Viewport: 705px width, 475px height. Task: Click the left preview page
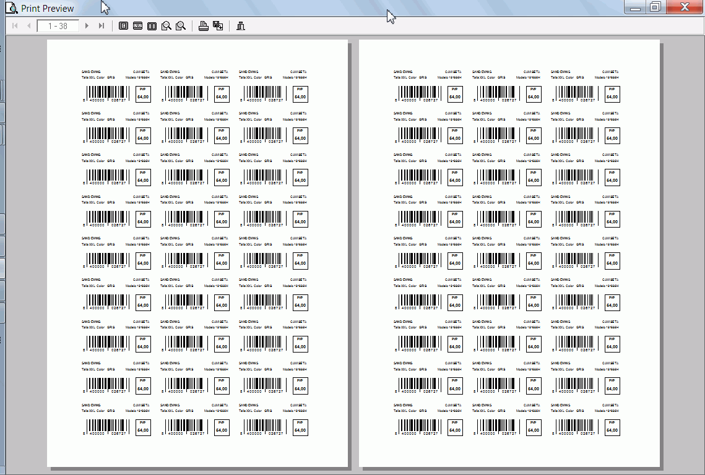tap(197, 254)
